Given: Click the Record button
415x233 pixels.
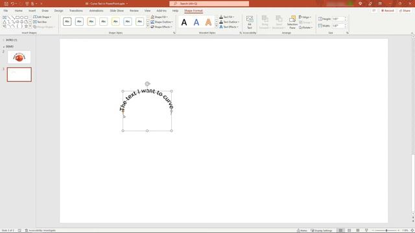Looking at the screenshot, I should (x=388, y=10).
